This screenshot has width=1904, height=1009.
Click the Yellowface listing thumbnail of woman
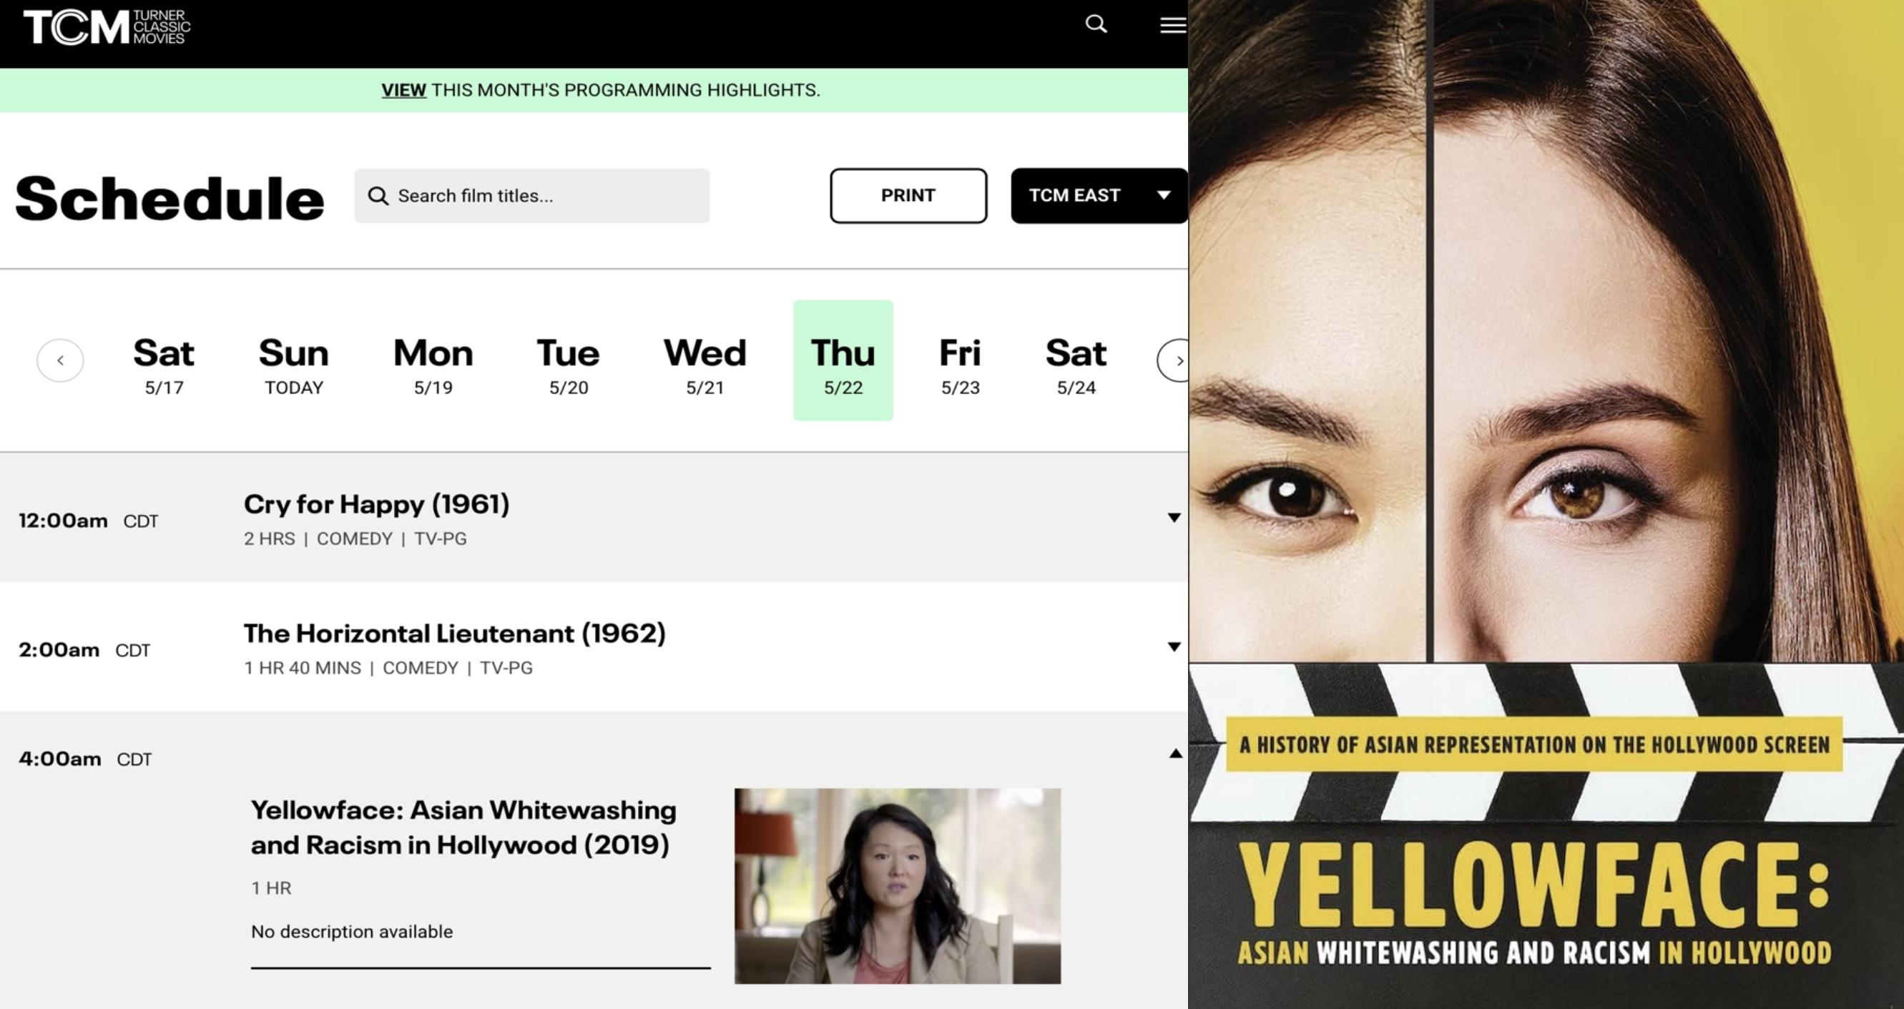click(x=898, y=885)
